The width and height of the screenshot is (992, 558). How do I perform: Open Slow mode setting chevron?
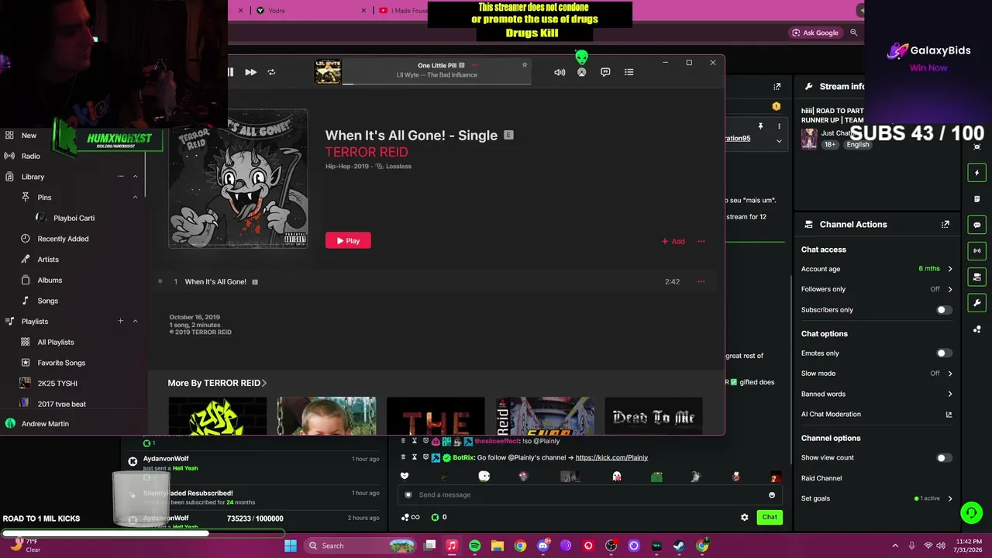950,374
